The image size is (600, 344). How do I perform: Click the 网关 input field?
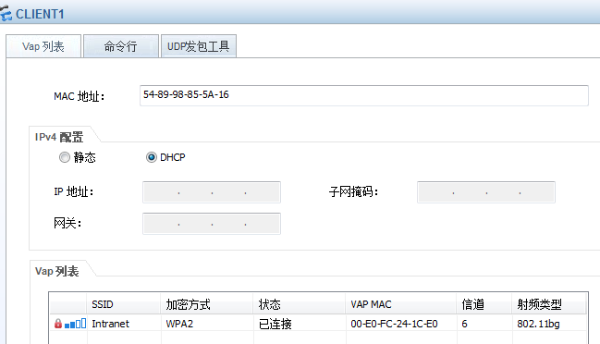coord(212,224)
